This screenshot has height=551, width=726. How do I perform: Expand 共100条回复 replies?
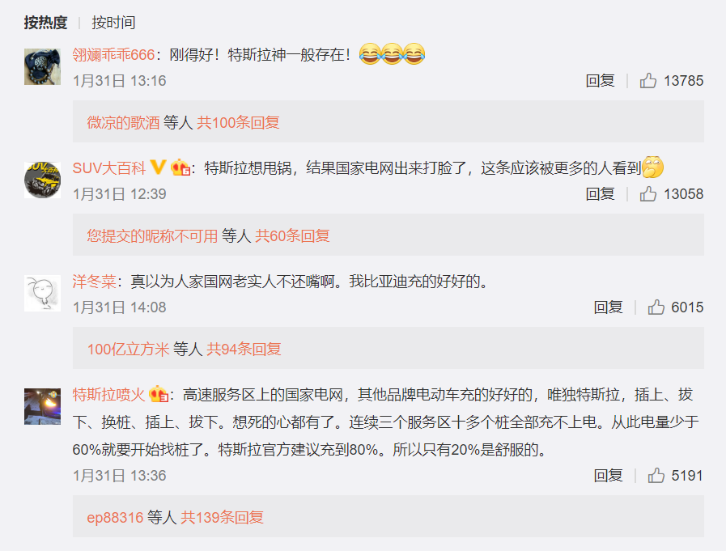(238, 123)
